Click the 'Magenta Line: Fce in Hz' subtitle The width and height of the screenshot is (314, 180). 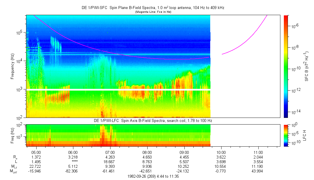[x=153, y=12]
